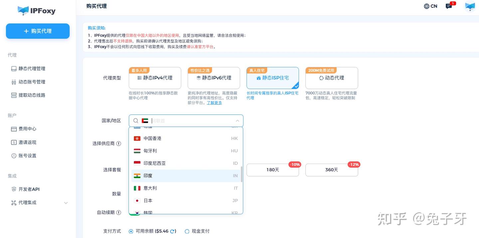Click the Hungary flag icon

pyautogui.click(x=137, y=151)
